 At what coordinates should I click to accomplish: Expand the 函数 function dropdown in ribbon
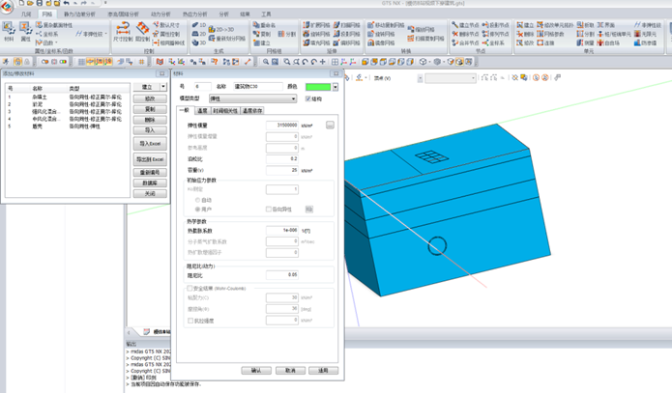[56, 42]
